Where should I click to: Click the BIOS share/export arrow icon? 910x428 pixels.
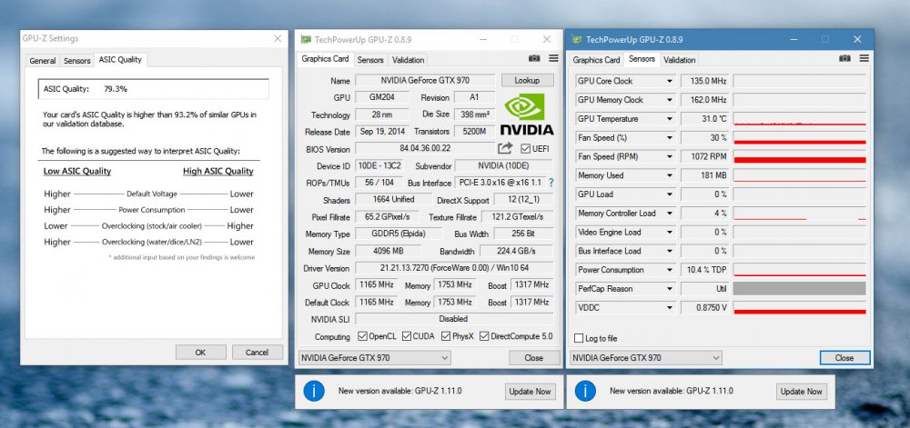[505, 148]
